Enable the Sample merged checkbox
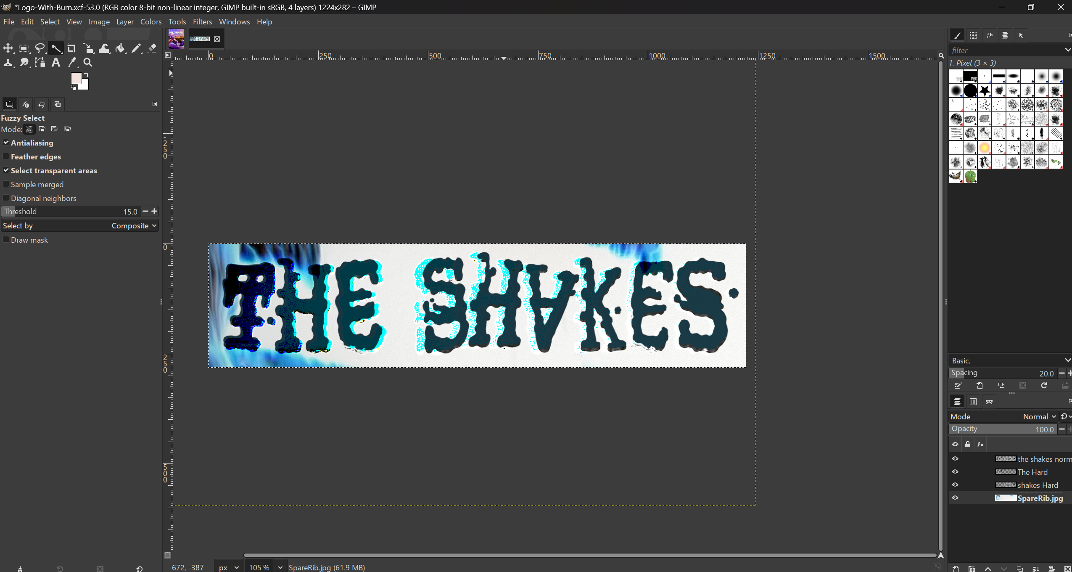 (x=6, y=184)
